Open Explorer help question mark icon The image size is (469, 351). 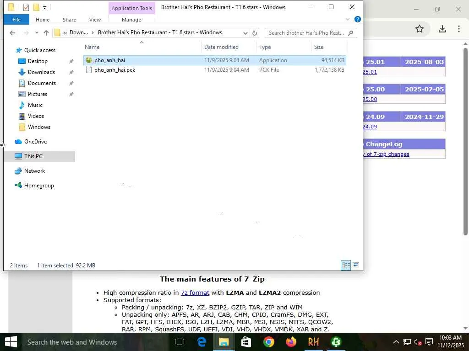click(357, 19)
